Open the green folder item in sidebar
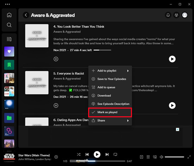 (9, 118)
